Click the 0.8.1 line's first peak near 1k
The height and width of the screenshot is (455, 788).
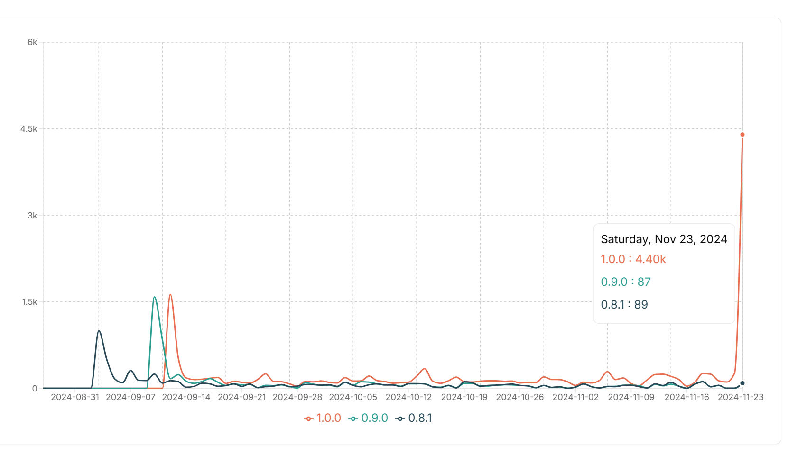point(99,331)
